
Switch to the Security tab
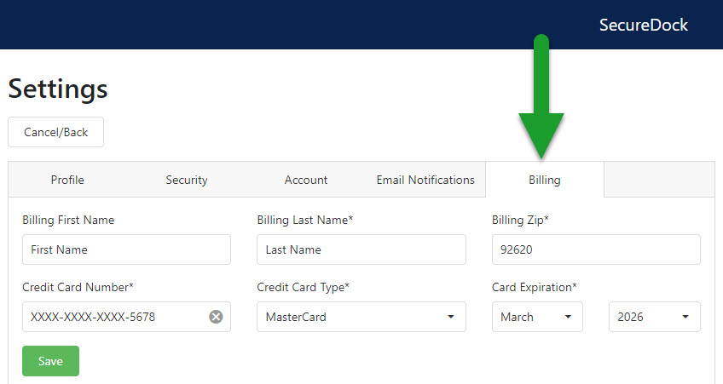(186, 180)
